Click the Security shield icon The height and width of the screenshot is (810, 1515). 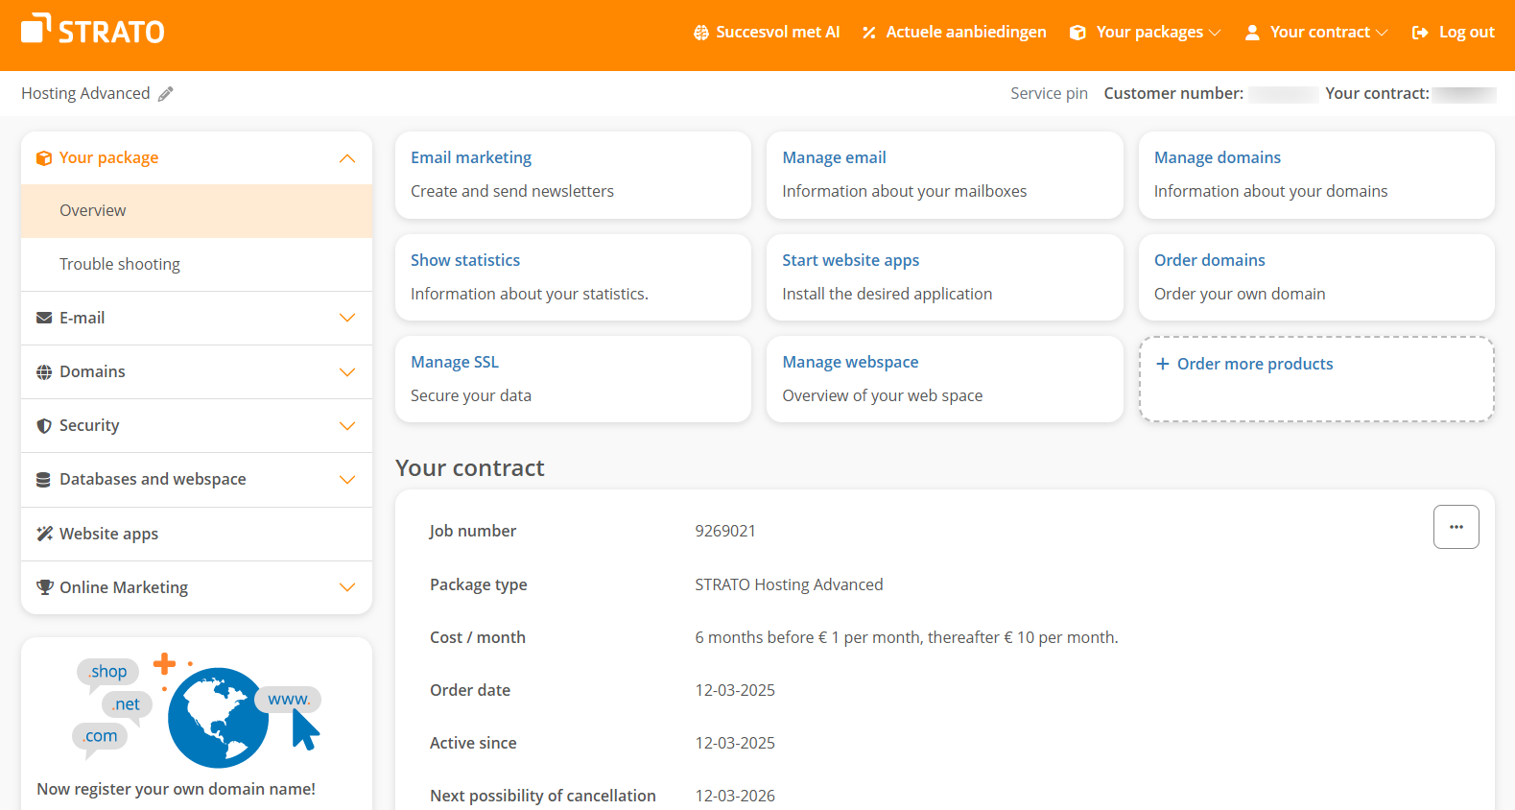[x=44, y=426]
